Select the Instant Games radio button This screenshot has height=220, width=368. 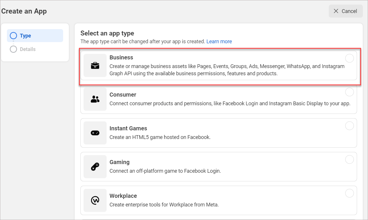[x=350, y=126]
